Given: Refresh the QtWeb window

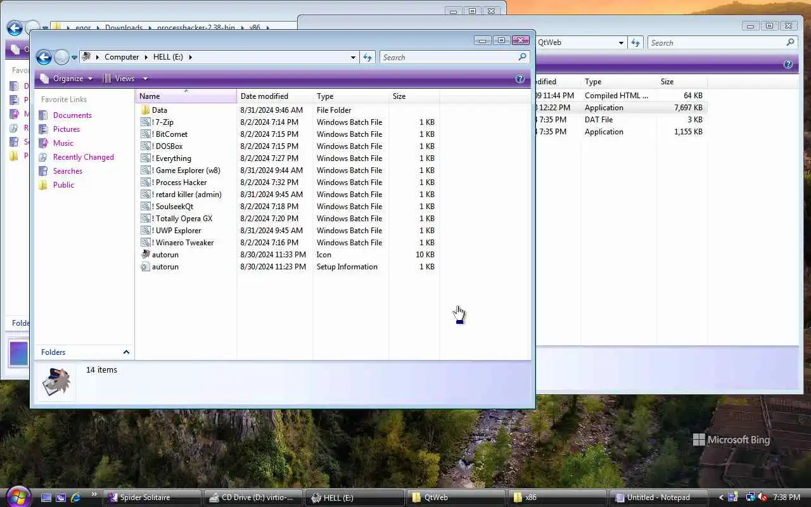Looking at the screenshot, I should click(x=635, y=42).
